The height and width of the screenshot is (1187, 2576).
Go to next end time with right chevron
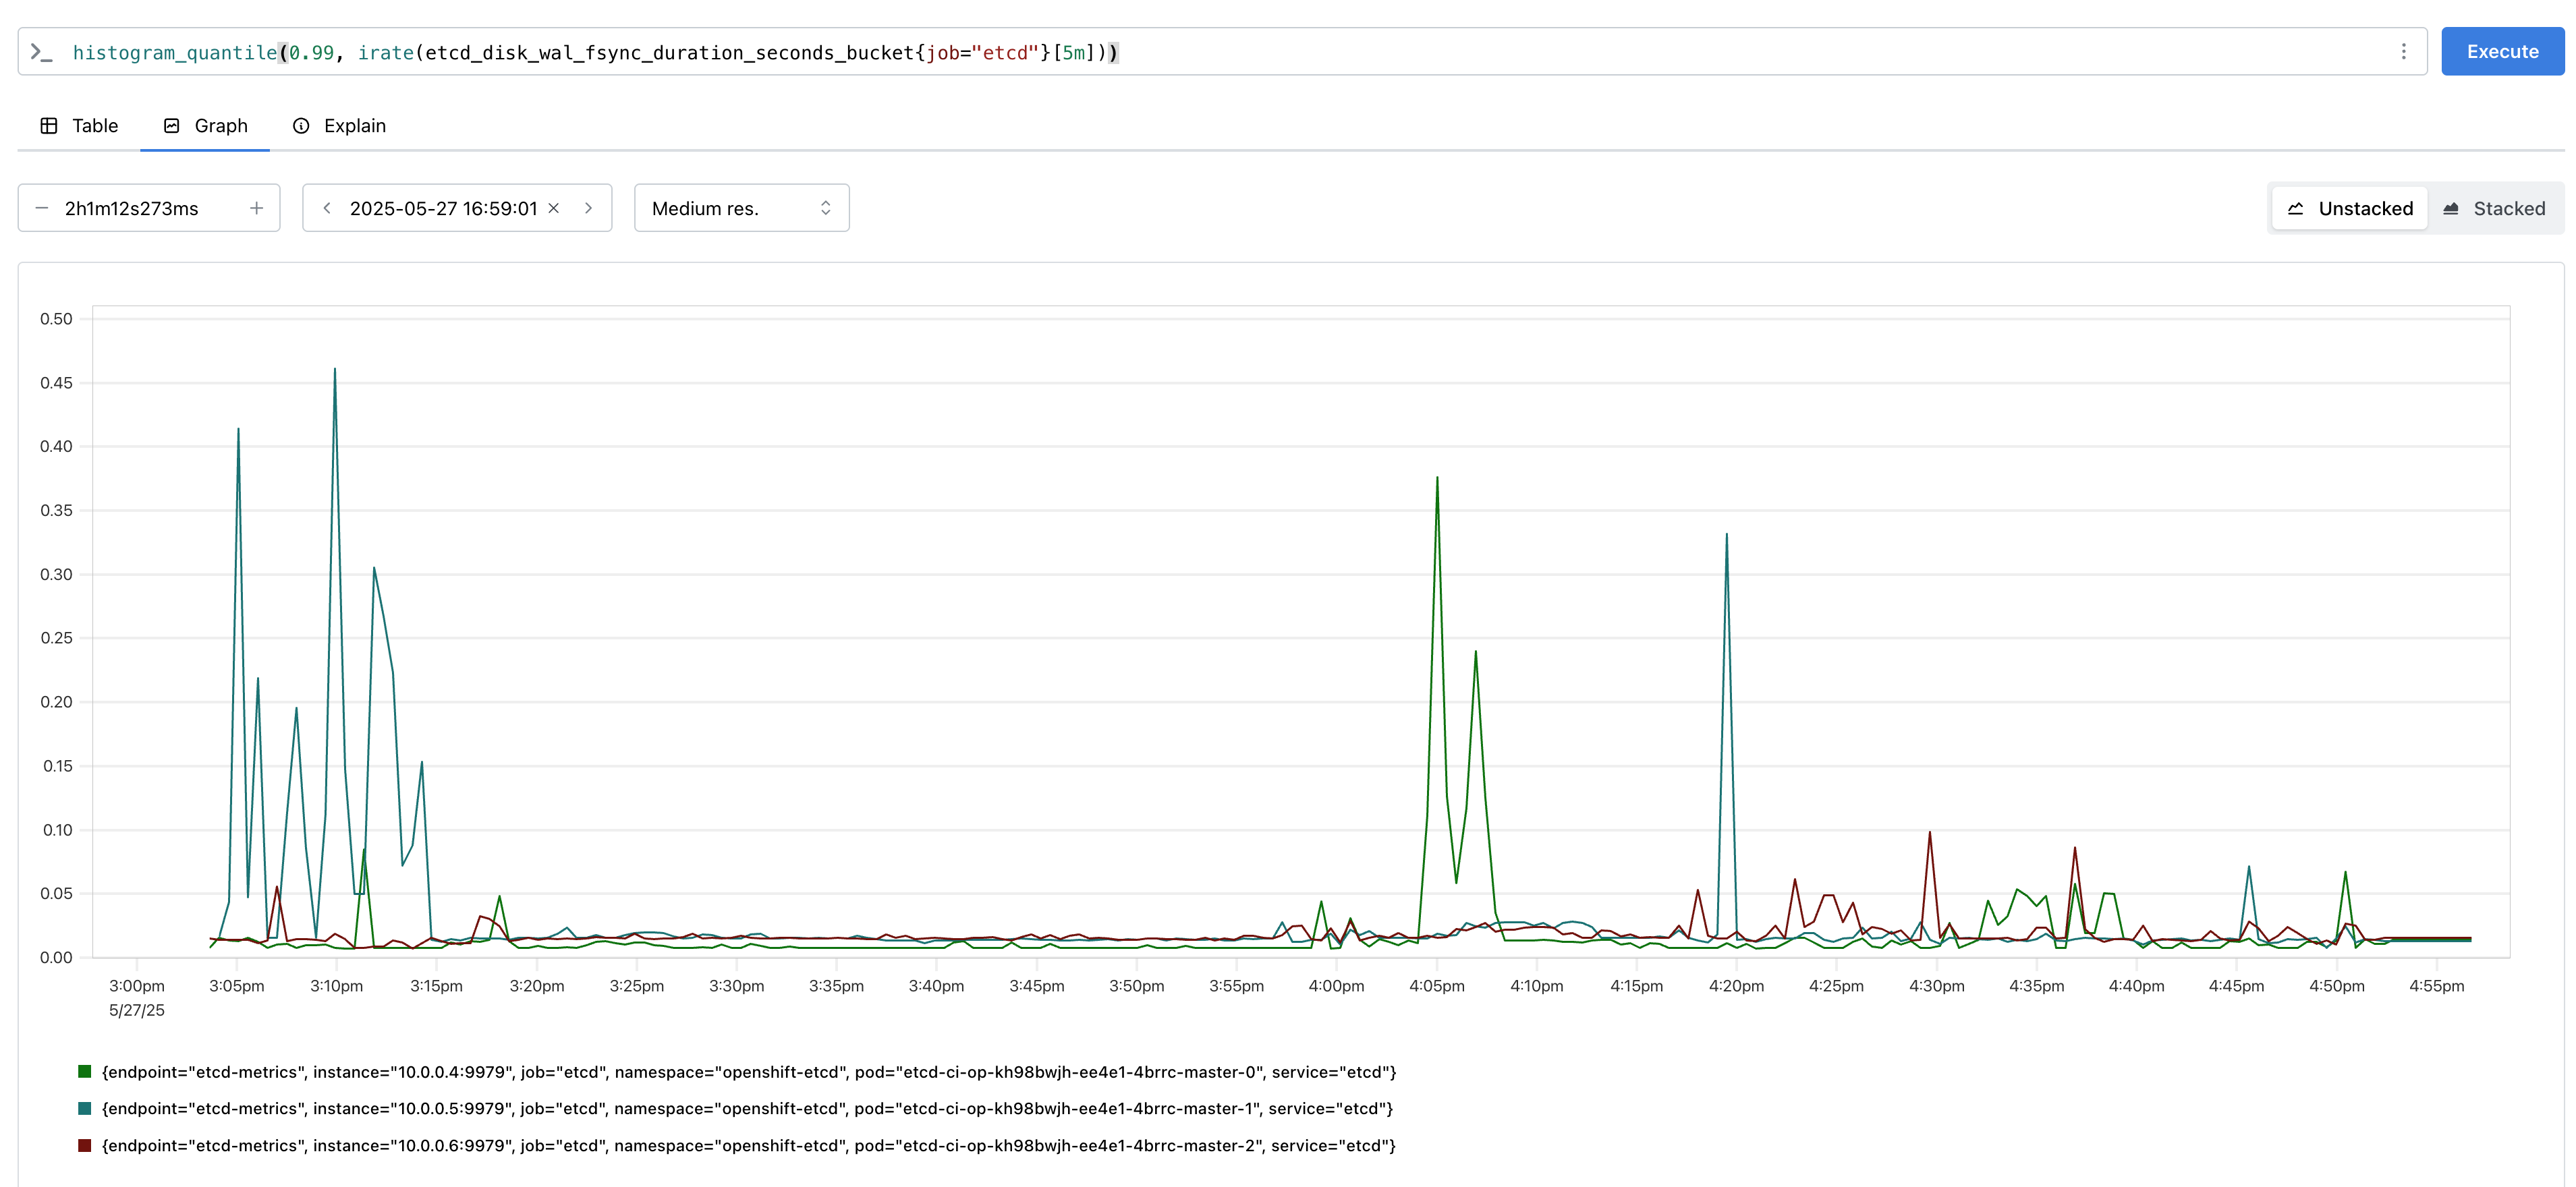588,208
